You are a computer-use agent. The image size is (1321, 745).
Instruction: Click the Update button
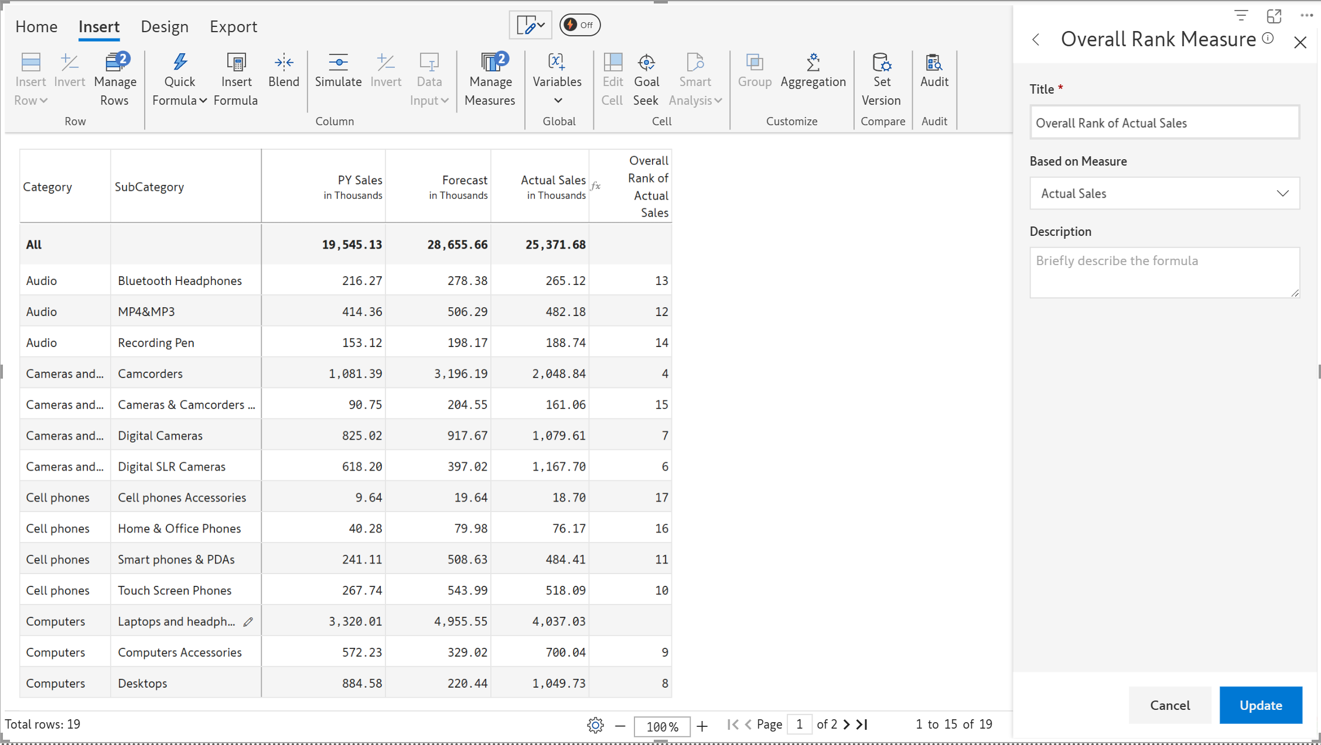pyautogui.click(x=1260, y=705)
